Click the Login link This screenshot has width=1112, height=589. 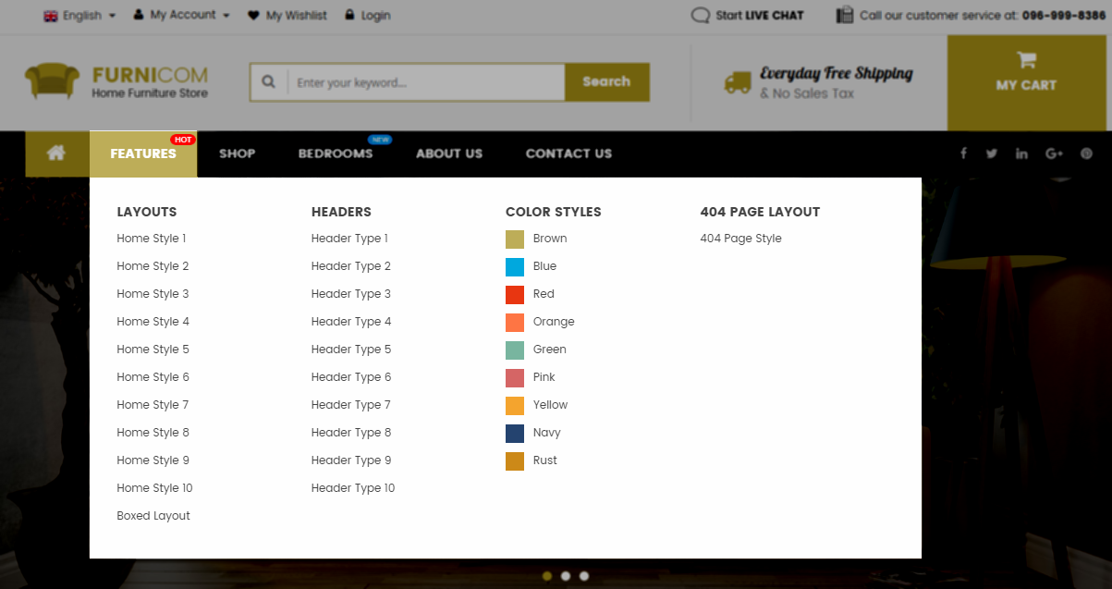point(376,15)
